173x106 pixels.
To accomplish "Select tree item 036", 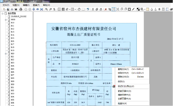I will point(13,103).
